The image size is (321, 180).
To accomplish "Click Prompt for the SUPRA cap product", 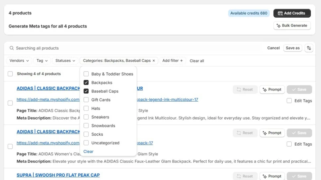I will point(272,176).
